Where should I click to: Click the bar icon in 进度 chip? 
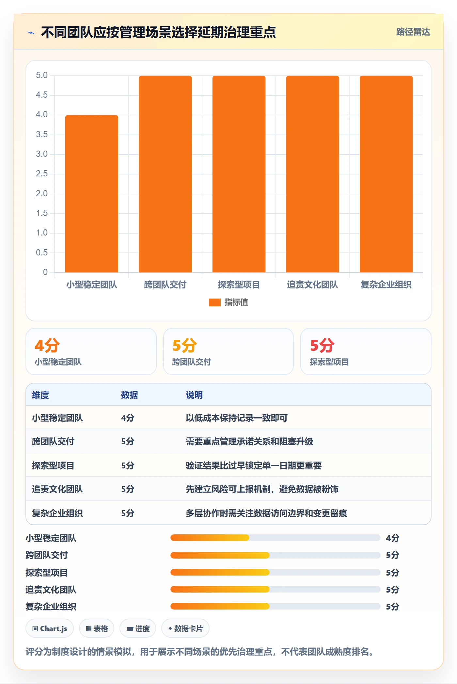[x=130, y=629]
